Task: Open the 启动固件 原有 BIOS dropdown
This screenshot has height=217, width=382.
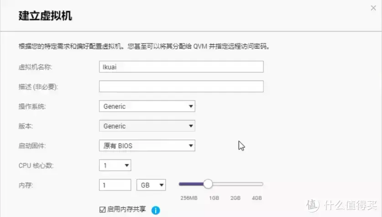Action: pos(147,146)
